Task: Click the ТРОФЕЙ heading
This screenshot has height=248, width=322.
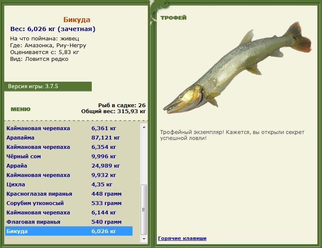Action: 173,18
